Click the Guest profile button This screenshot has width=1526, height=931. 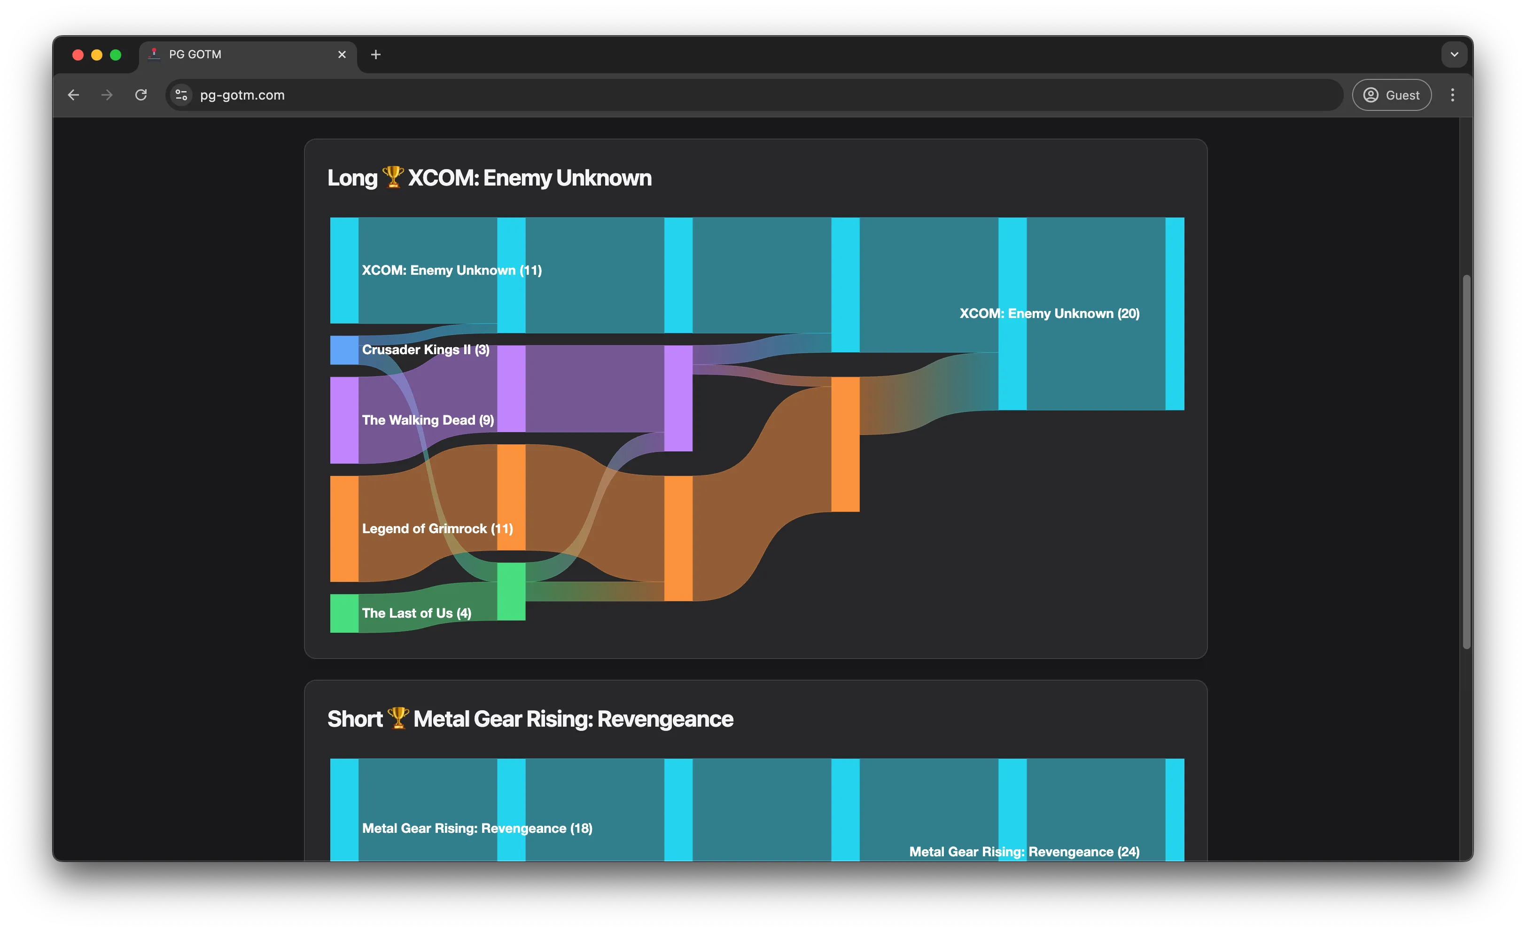tap(1391, 95)
